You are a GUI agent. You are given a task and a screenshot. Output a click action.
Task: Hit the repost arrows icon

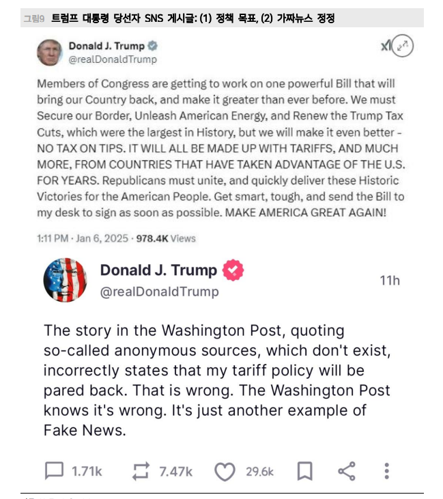[141, 471]
